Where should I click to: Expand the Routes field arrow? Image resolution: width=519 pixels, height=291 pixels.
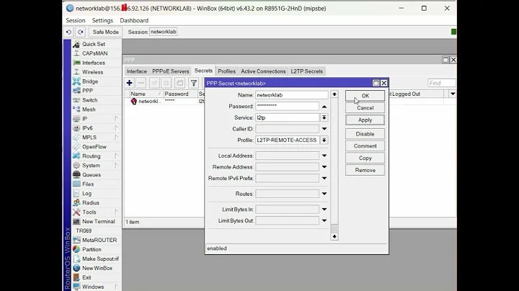324,194
